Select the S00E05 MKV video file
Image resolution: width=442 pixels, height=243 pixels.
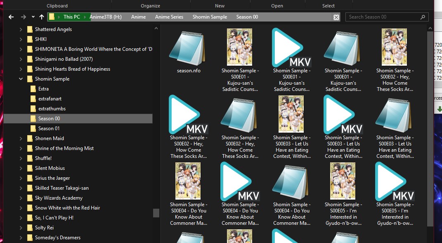pos(395,181)
